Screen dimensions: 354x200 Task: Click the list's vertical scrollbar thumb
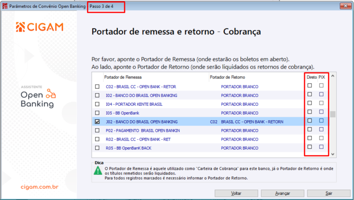333,114
